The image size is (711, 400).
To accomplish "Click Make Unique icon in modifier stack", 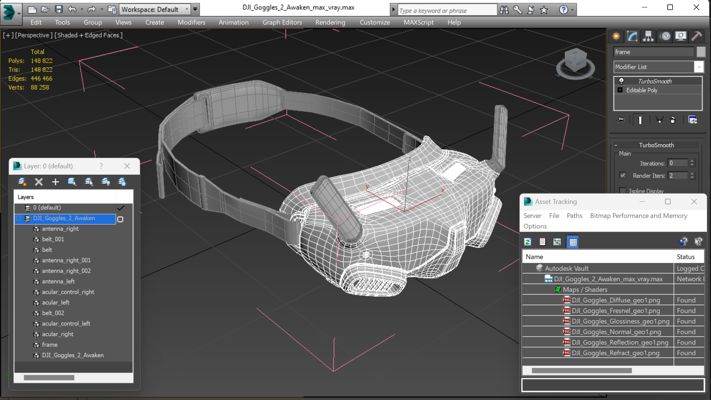I will point(659,120).
